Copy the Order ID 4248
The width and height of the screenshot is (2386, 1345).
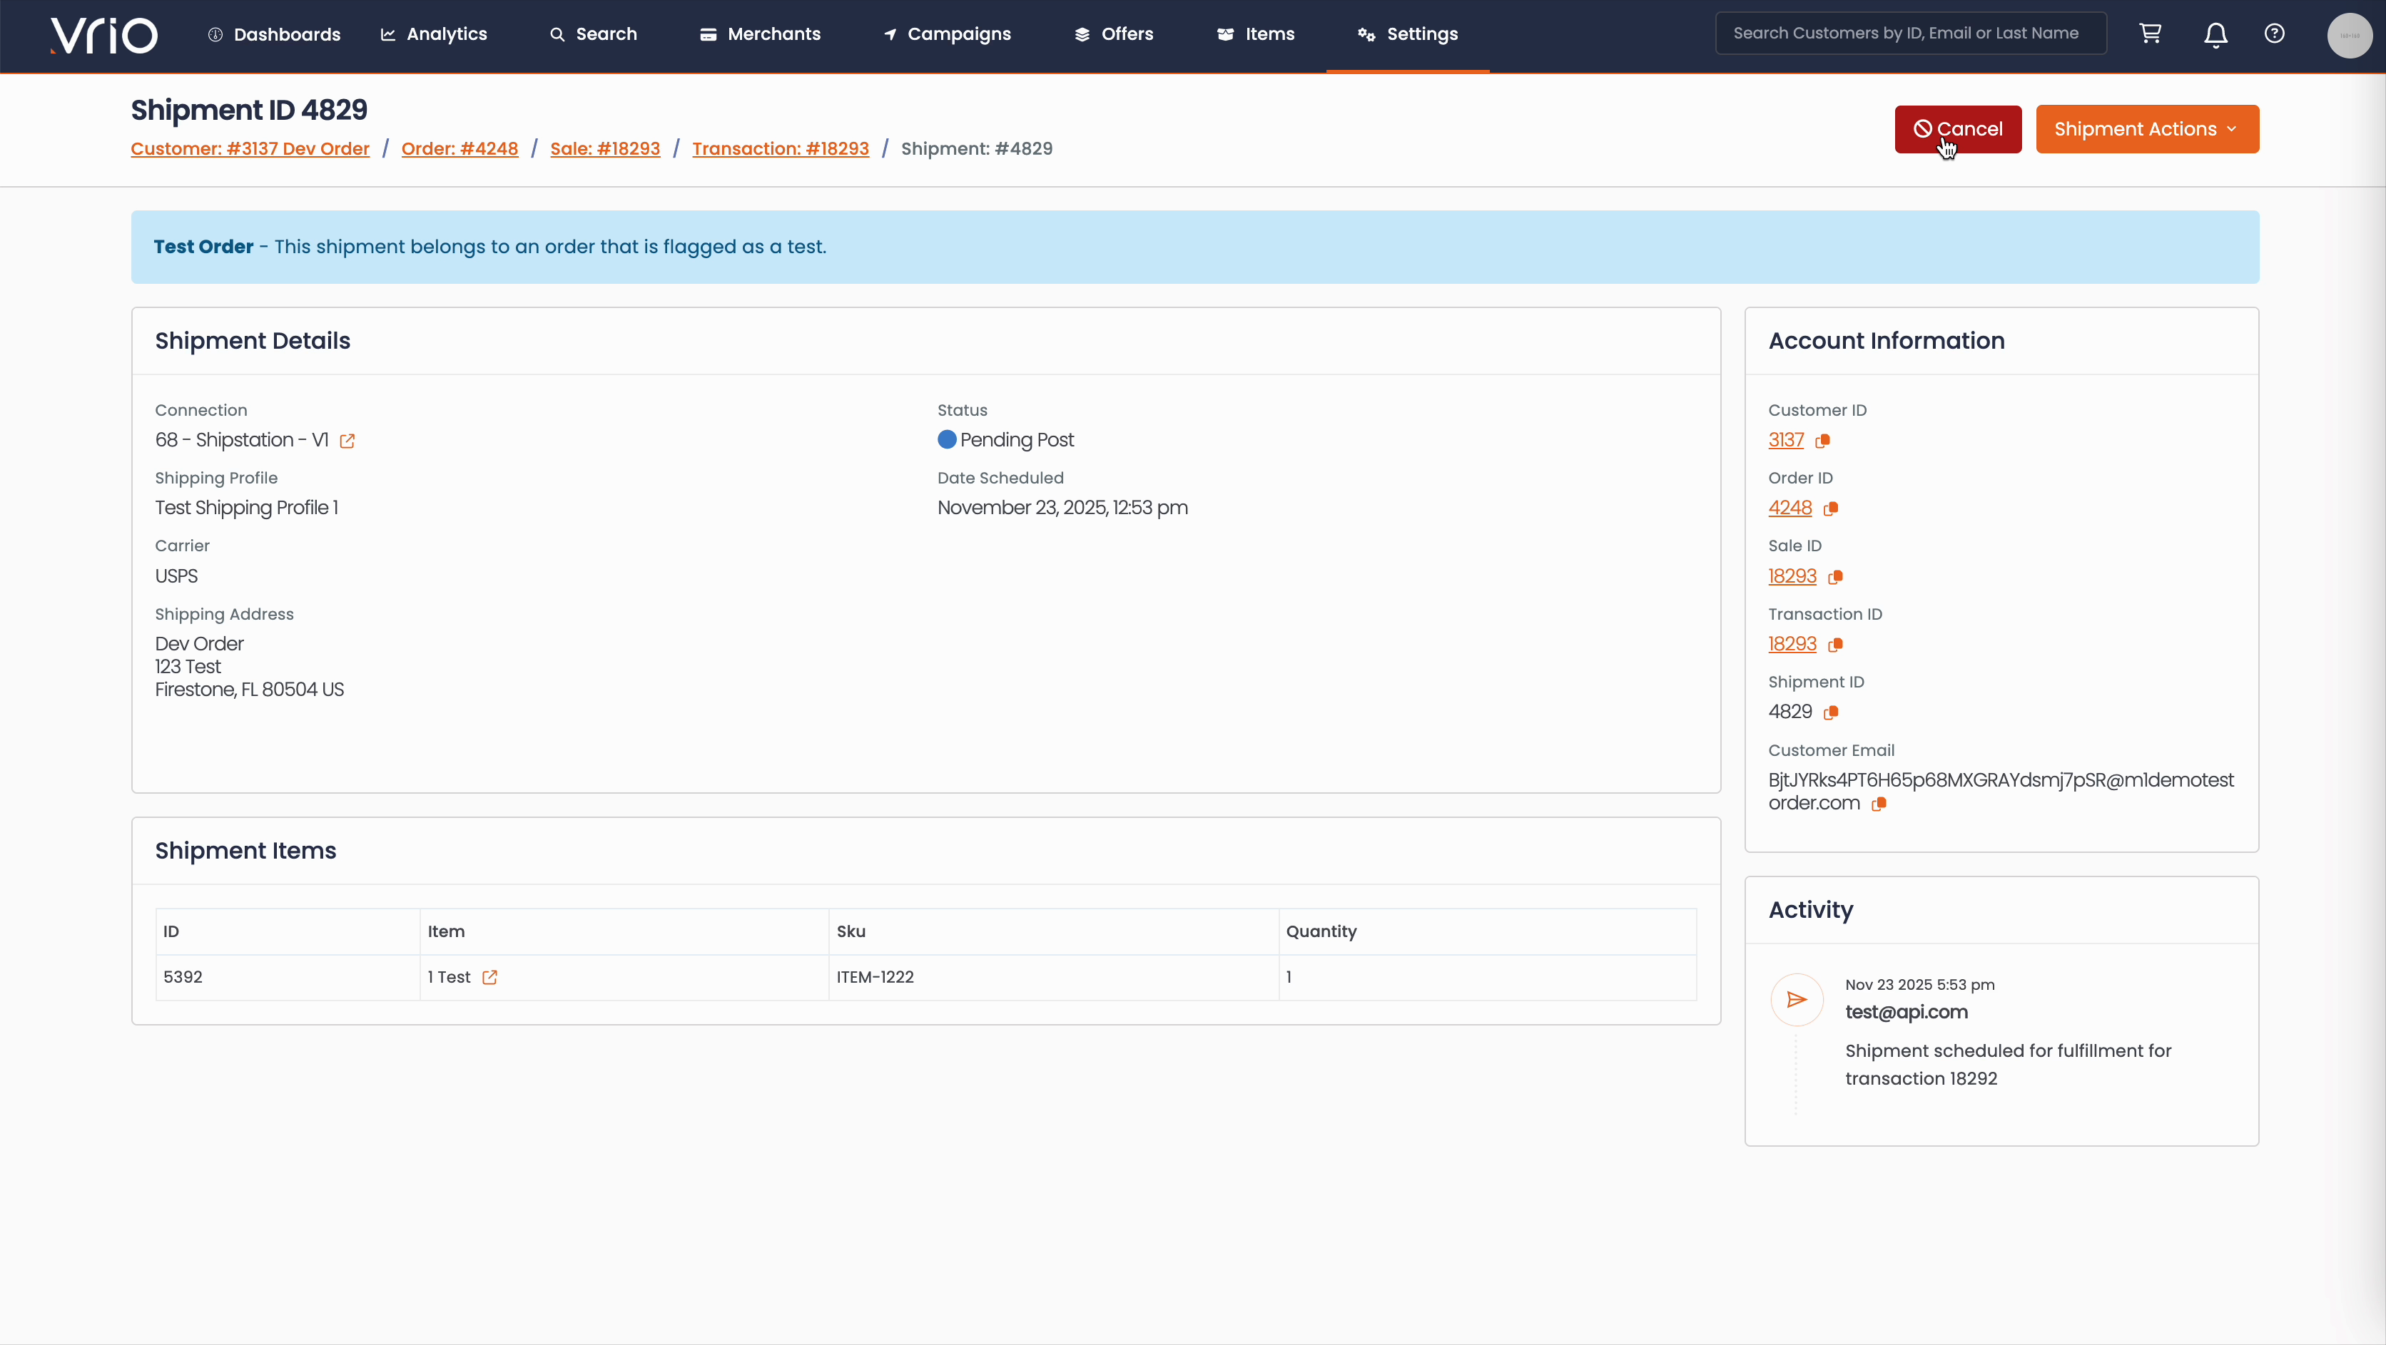pyautogui.click(x=1830, y=508)
